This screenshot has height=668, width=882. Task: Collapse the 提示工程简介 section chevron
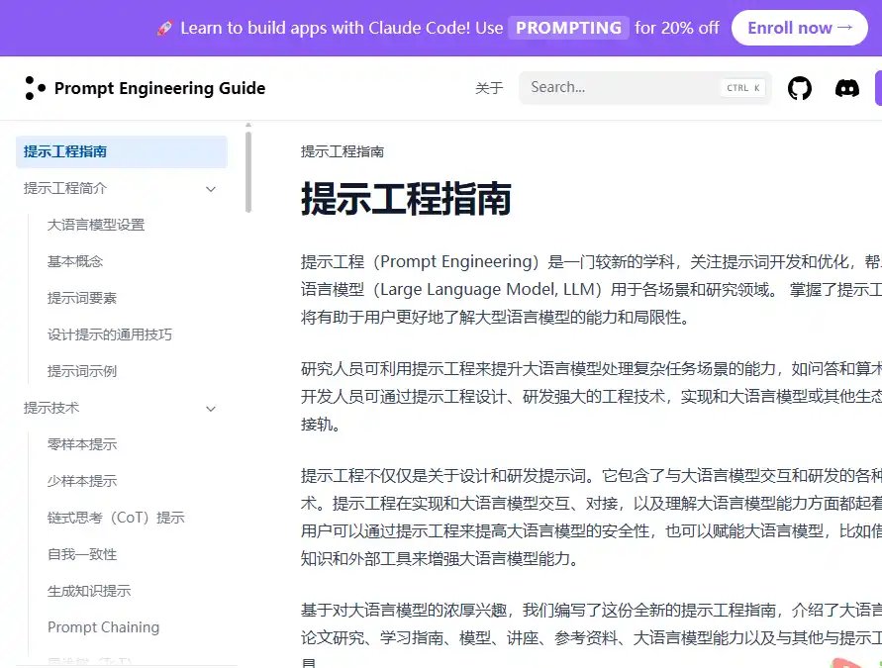211,189
